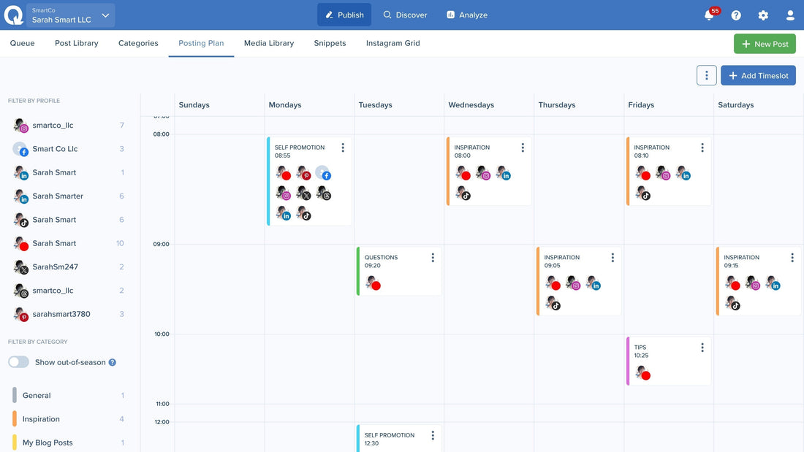Open the notifications bell with 55 badge
Image resolution: width=804 pixels, height=452 pixels.
(x=710, y=14)
